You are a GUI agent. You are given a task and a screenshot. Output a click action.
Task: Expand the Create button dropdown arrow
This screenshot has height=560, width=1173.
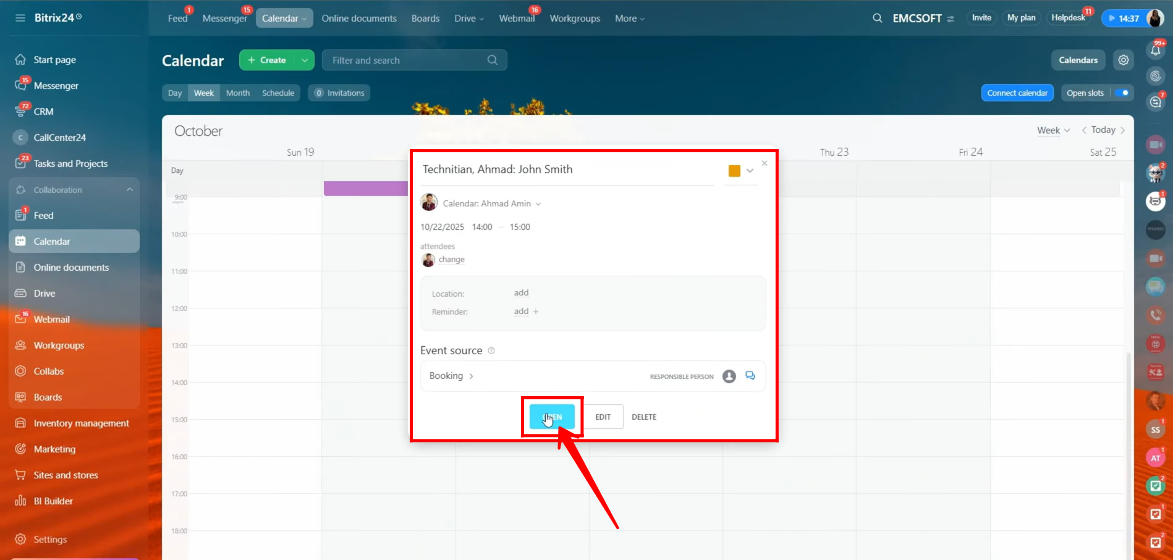tap(305, 60)
